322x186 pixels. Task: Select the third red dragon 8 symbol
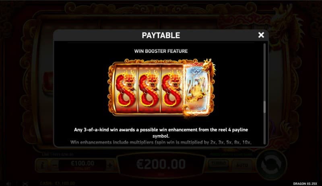(x=172, y=89)
